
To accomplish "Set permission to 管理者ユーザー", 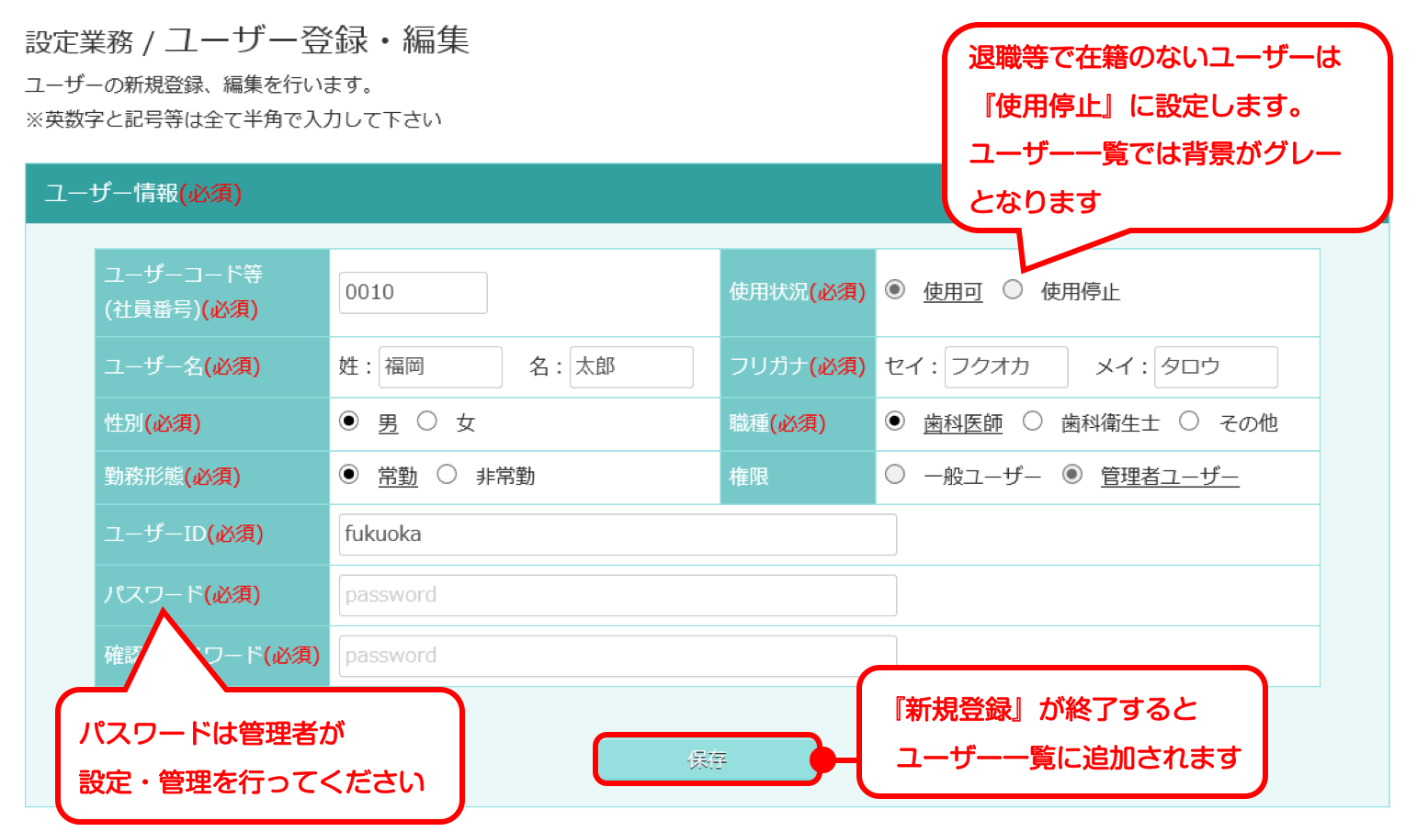I will 1072,475.
